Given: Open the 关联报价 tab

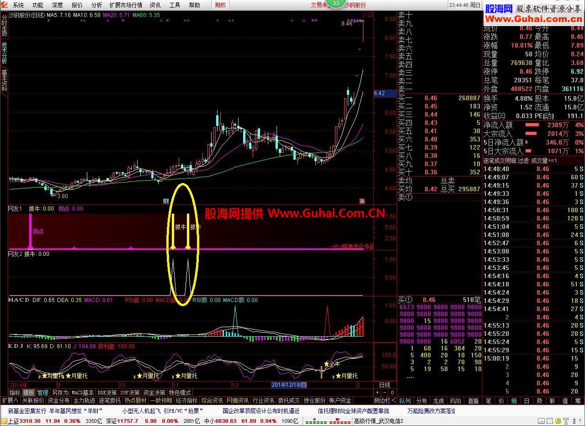Looking at the screenshot, I should [33, 400].
